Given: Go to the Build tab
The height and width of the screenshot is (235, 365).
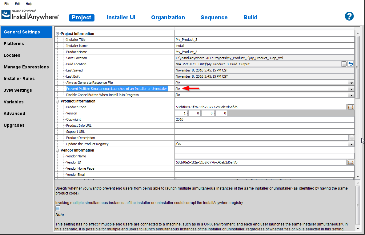Looking at the screenshot, I should tap(250, 17).
